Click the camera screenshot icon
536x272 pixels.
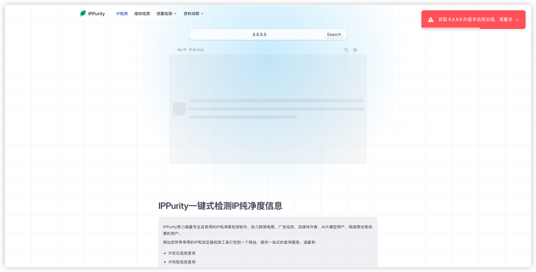(355, 50)
